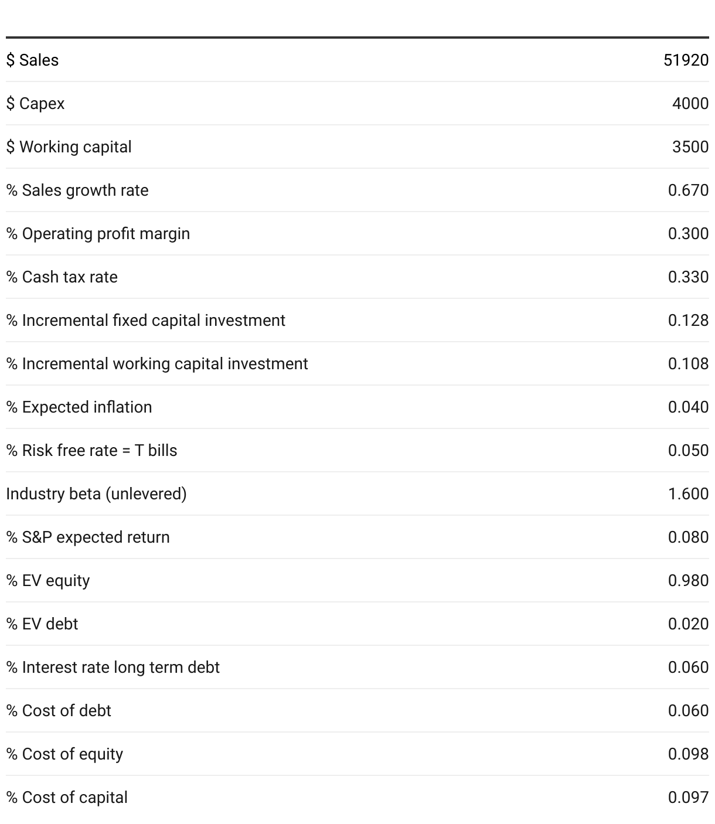Select the Operating profit margin value 0.300
The width and height of the screenshot is (715, 824).
pyautogui.click(x=688, y=233)
